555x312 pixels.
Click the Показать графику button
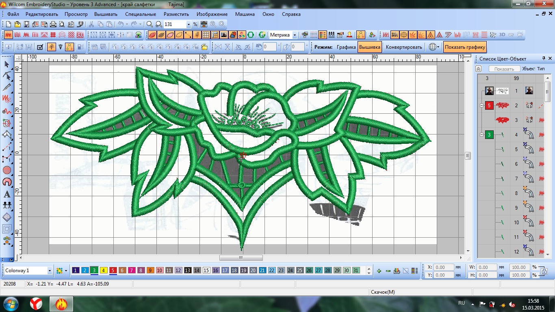coord(465,47)
